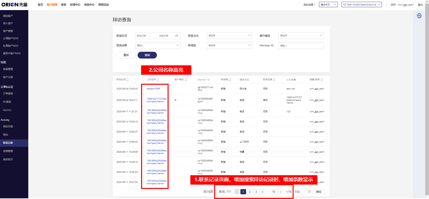Expand the 联系结果 filter dropdown
Viewport: 429px width, 199px height.
[x=158, y=45]
